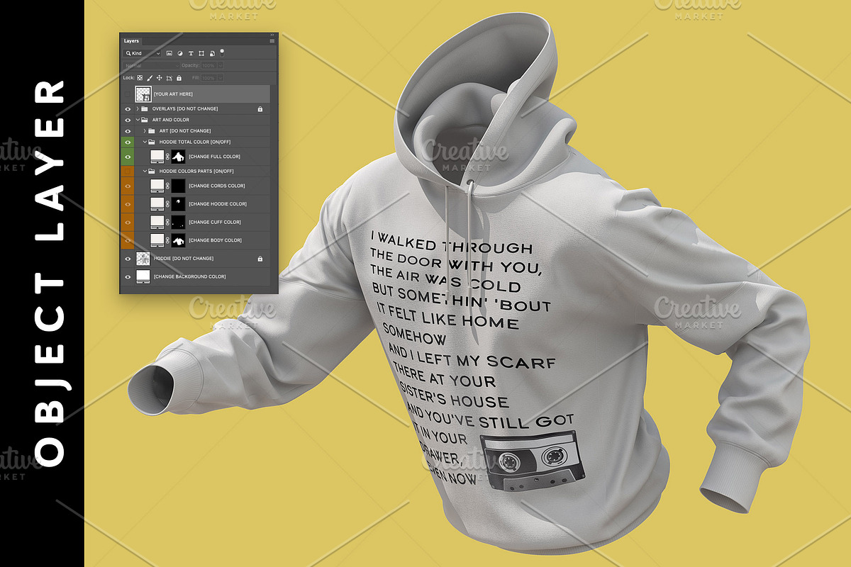Select layer name '[CHANGE HOODIE COLOR]'
Screen dimensions: 851x567
218,204
